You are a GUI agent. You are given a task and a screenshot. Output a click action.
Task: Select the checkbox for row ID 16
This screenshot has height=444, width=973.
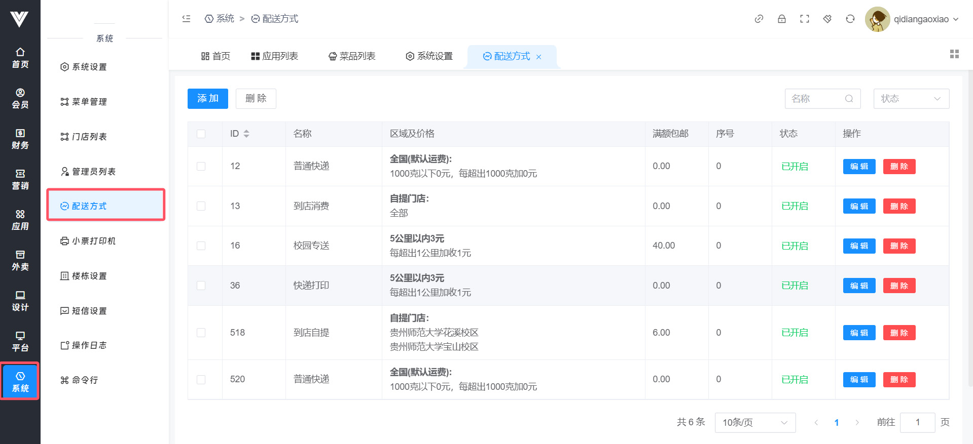coord(201,246)
